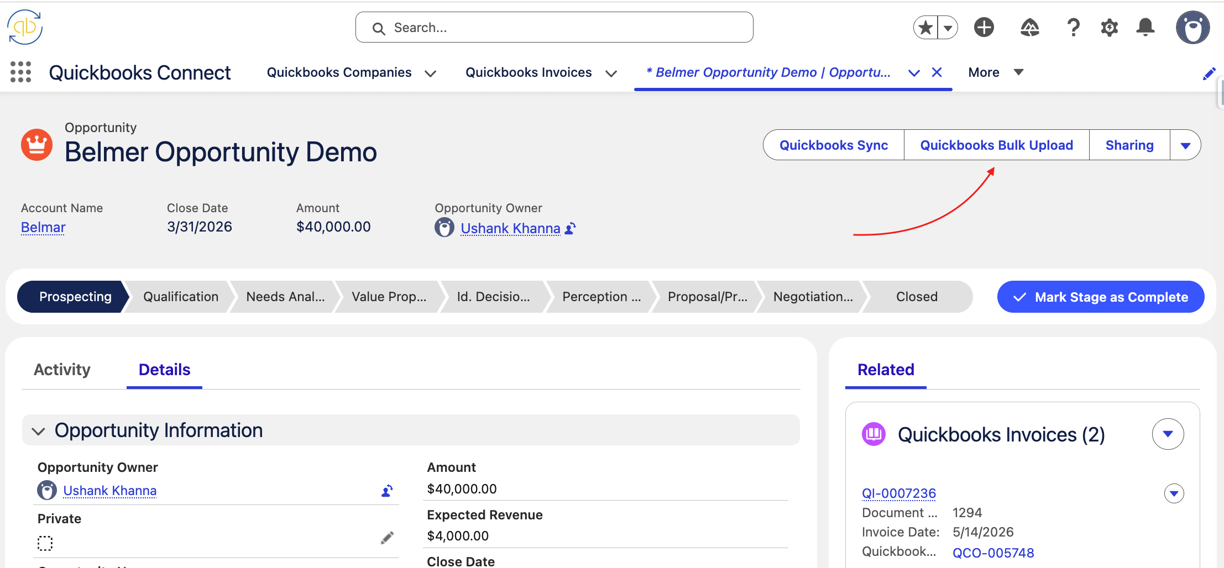
Task: Open the Ushank Khanna link in the header
Action: click(510, 228)
